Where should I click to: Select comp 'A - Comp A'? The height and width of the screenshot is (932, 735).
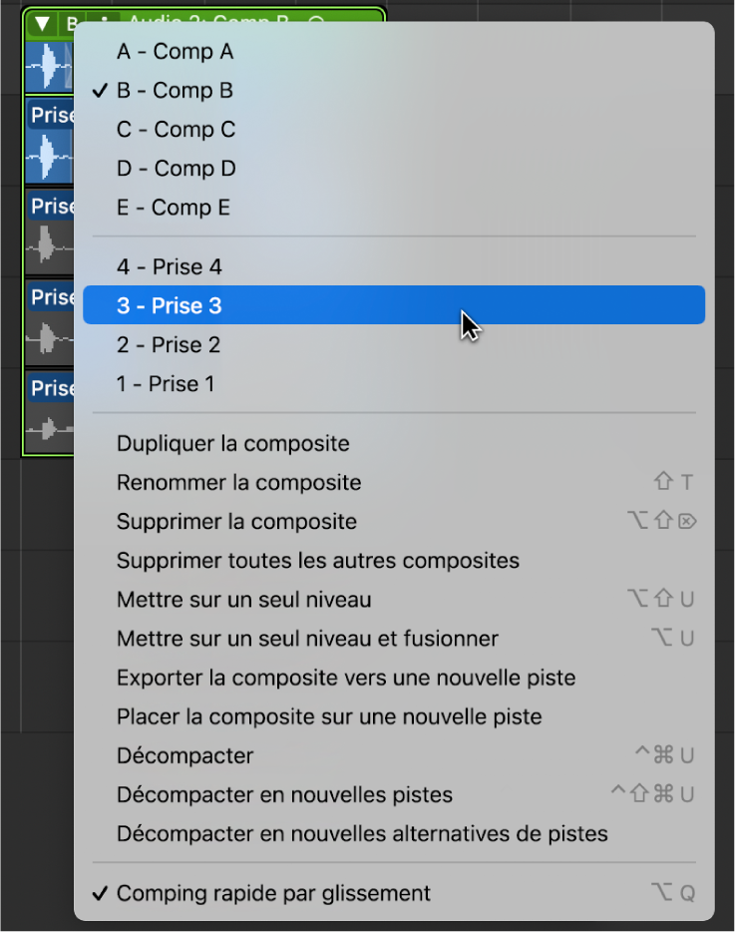tap(176, 51)
